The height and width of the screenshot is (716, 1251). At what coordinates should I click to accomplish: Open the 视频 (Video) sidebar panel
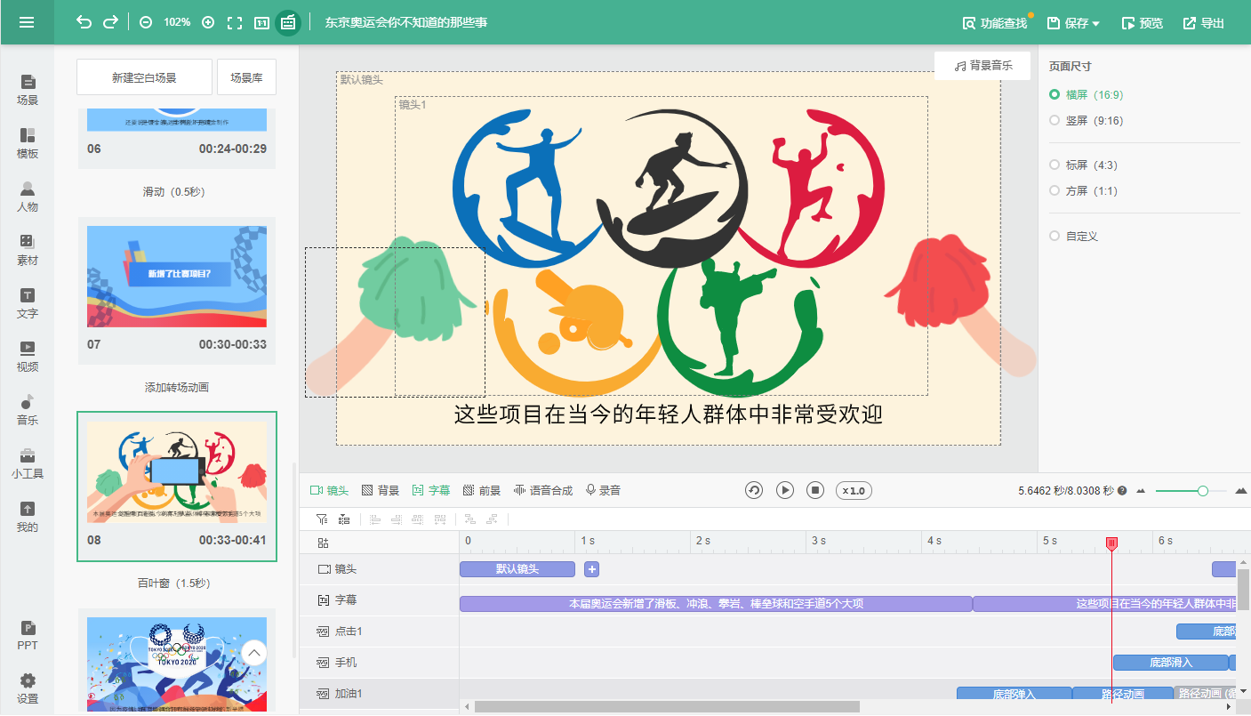pos(28,357)
